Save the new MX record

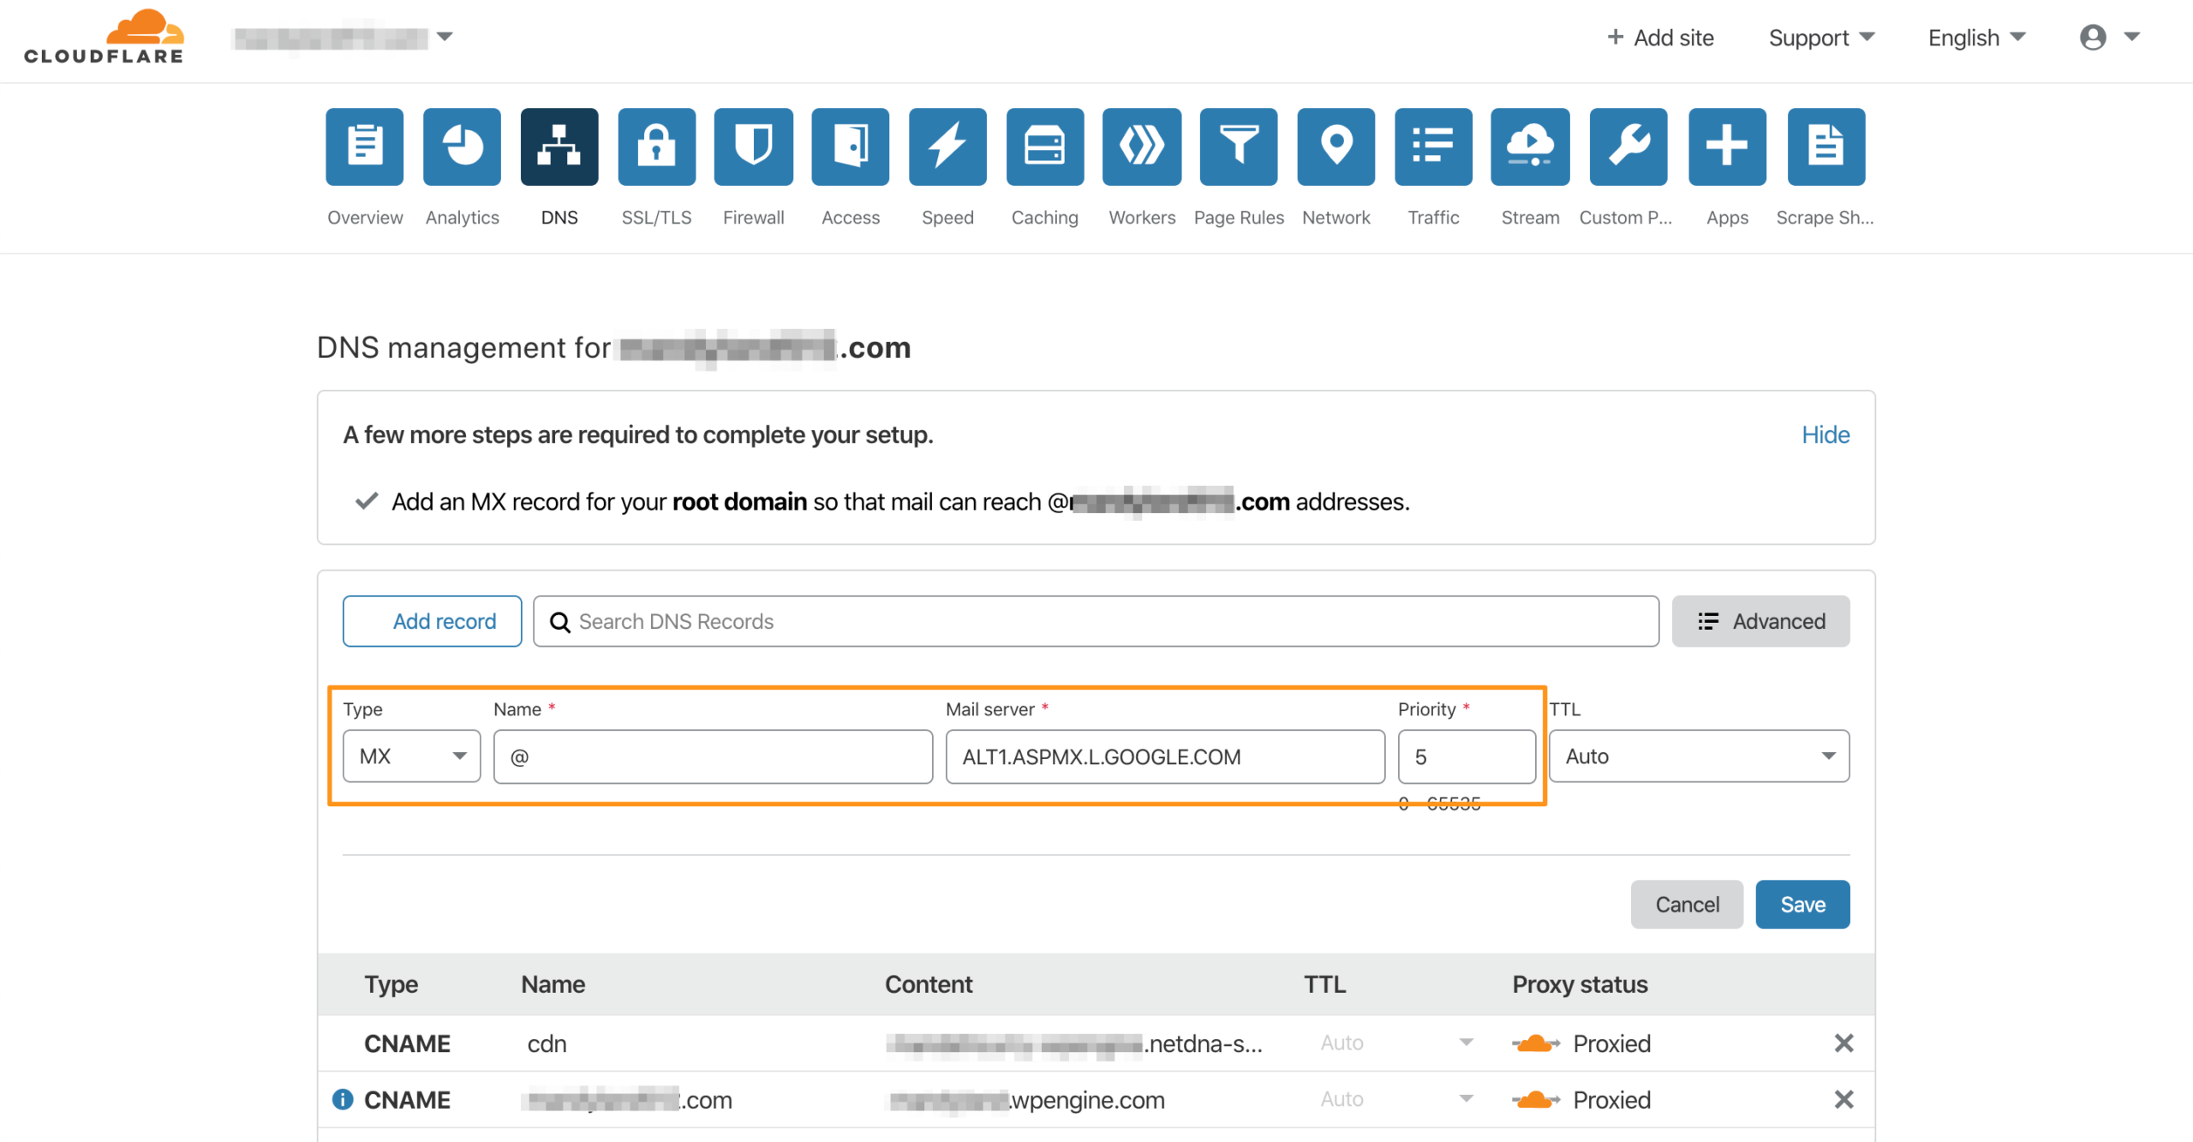[1802, 905]
